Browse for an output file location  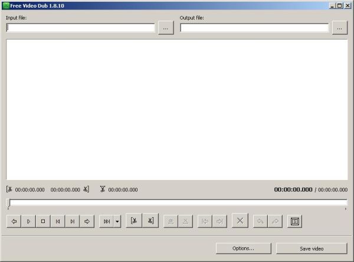[339, 28]
